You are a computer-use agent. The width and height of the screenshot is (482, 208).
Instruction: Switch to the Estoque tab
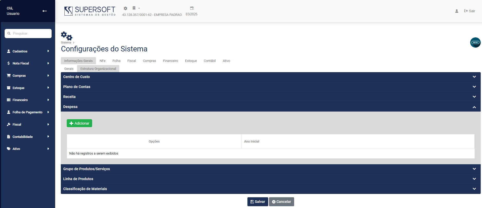(191, 61)
